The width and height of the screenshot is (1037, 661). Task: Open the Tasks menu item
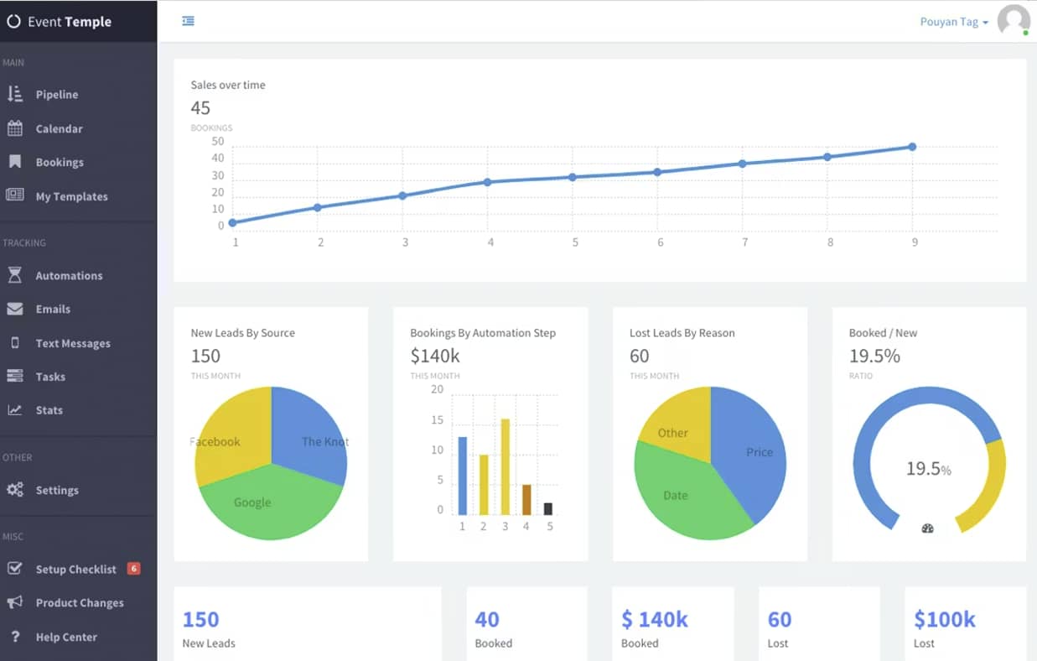(x=50, y=377)
